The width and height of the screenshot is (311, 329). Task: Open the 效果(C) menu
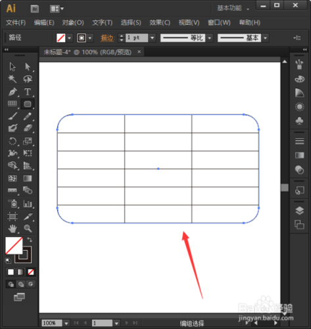coord(160,22)
